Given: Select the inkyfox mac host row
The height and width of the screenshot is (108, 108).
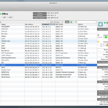Looking at the screenshot, I should click(x=49, y=41).
